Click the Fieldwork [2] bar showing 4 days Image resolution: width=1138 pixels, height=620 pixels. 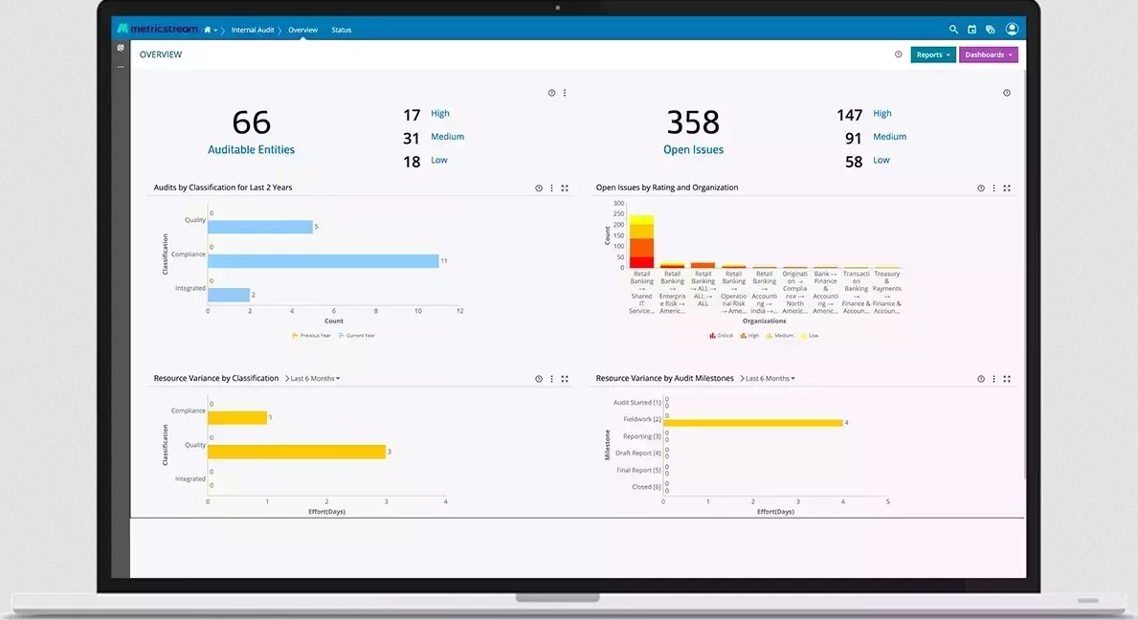point(752,423)
